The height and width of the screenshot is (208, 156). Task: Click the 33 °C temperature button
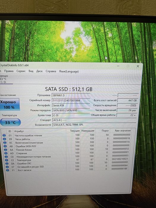click(10, 122)
